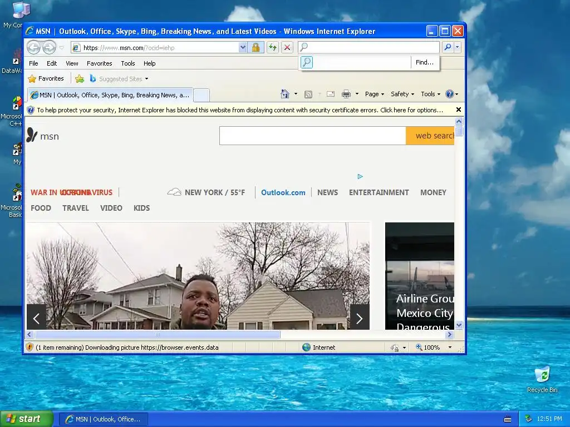Screen dimensions: 570x427
Task: Click the MSN taskbar button
Action: [103, 419]
